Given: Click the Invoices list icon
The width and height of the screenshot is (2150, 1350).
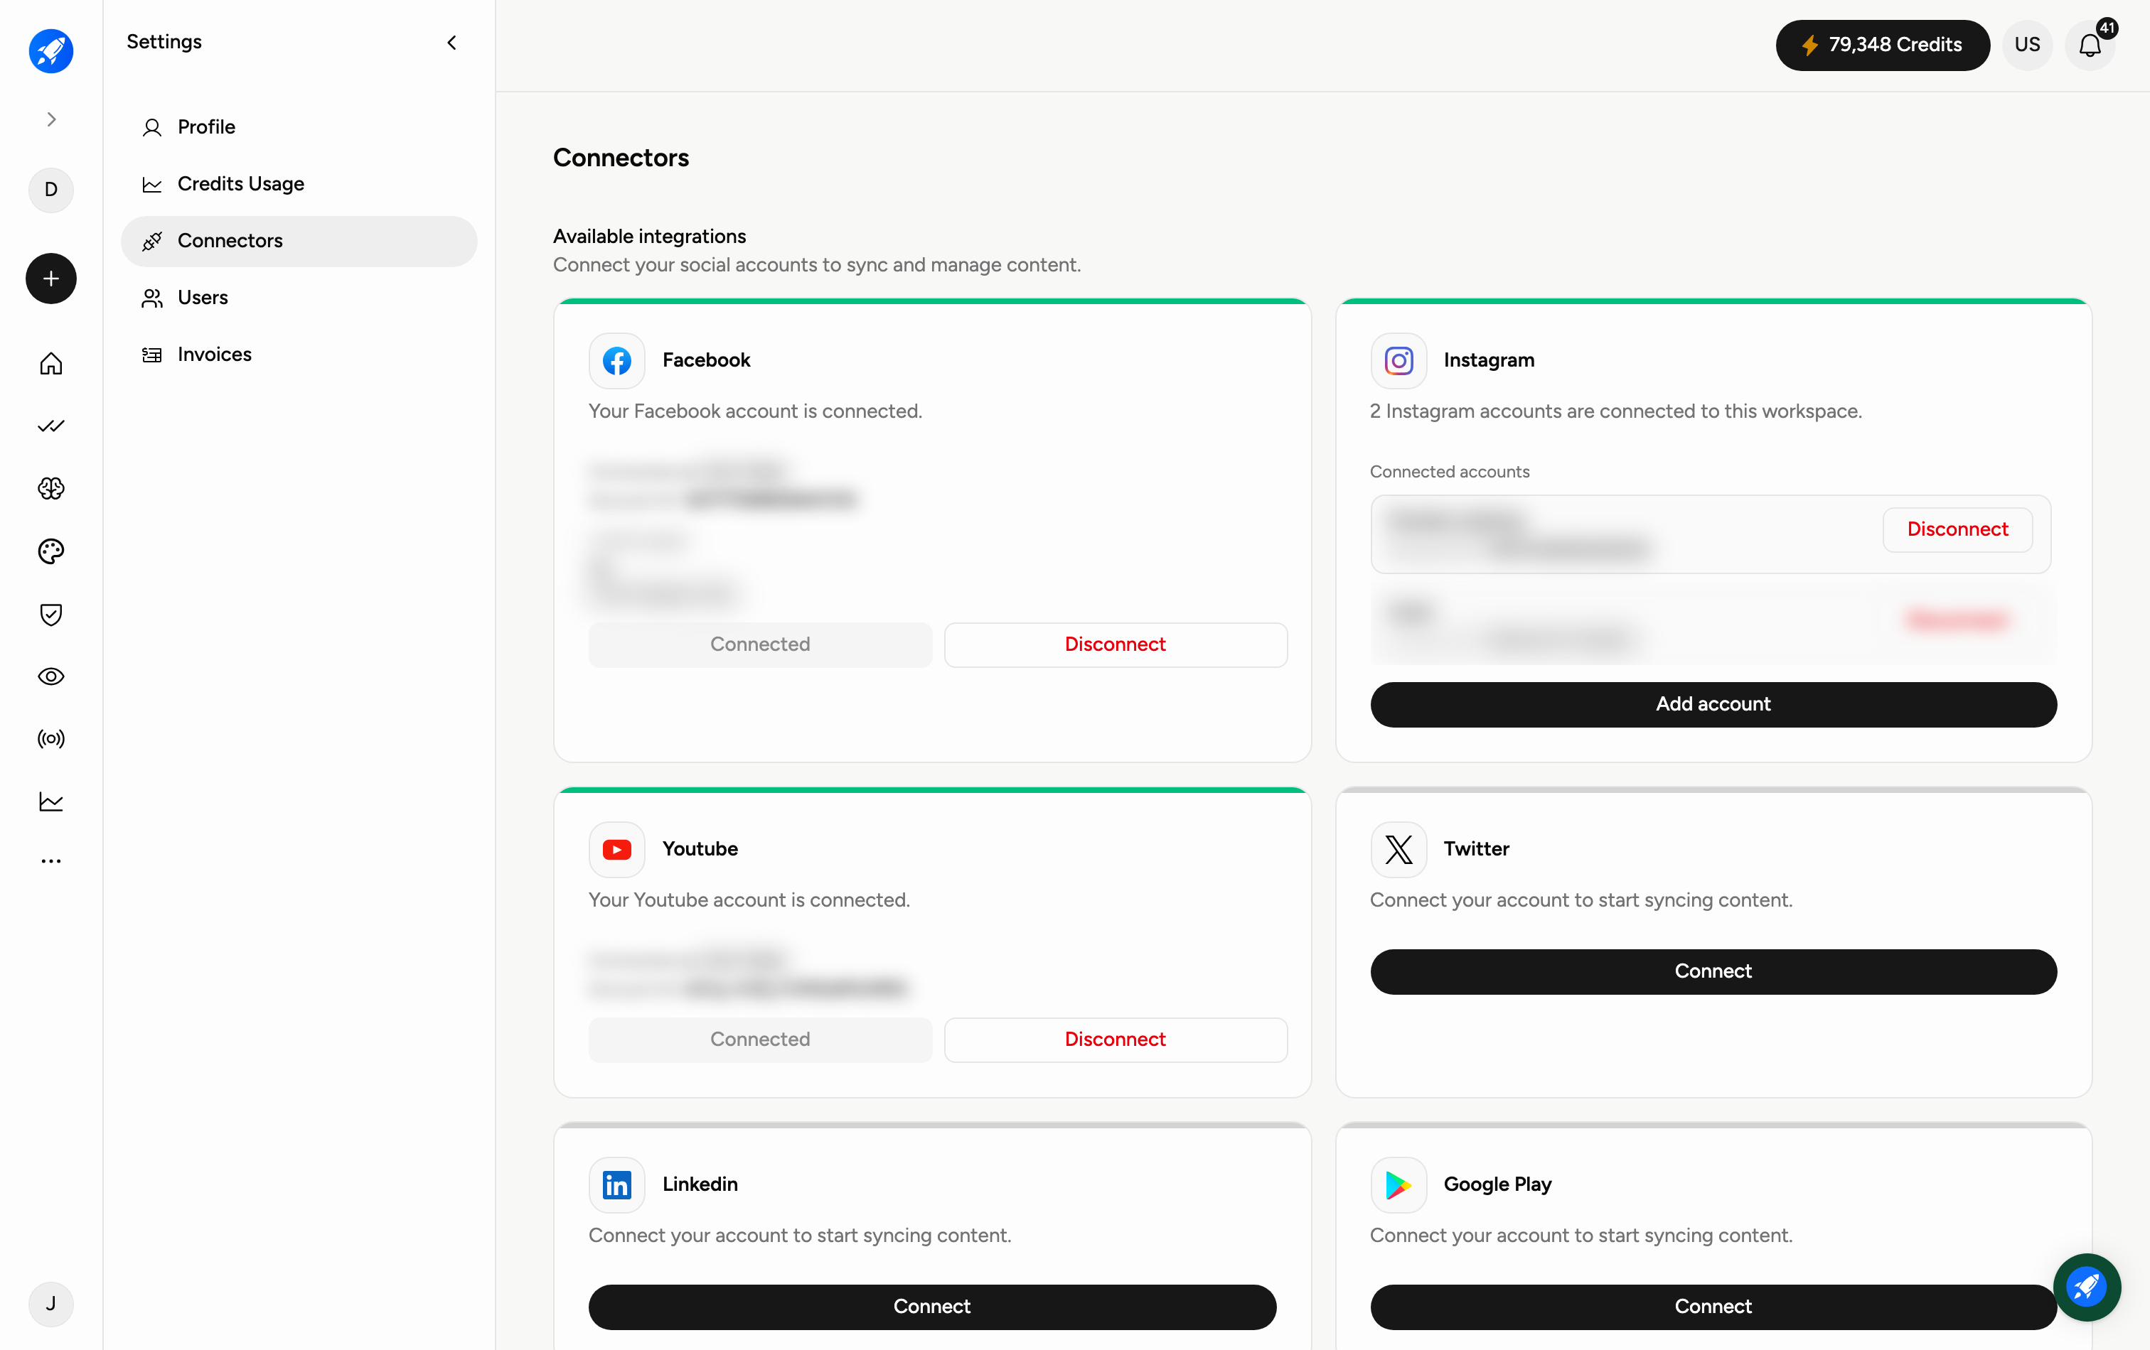Looking at the screenshot, I should coord(151,355).
